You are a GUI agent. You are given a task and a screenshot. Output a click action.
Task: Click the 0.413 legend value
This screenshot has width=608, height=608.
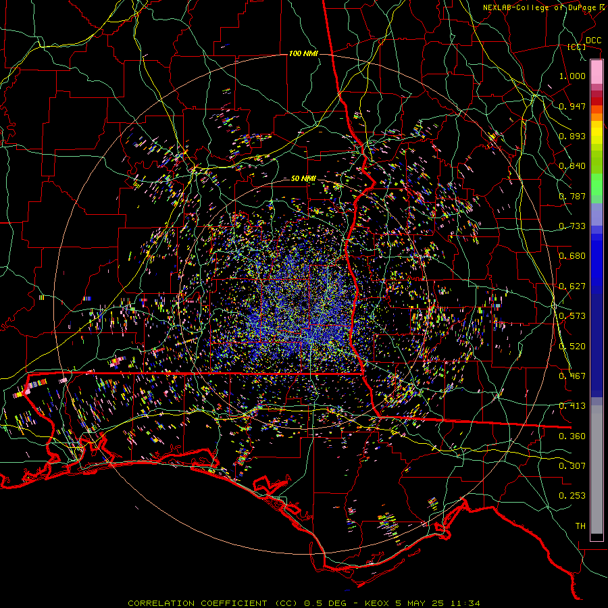point(572,406)
